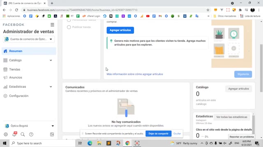Open the taskbar clock showing 6:05 PM

coord(247,143)
